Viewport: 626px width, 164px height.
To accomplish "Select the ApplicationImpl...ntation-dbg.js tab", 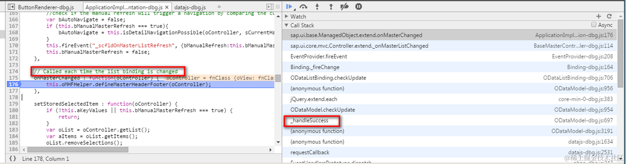I will pyautogui.click(x=124, y=7).
